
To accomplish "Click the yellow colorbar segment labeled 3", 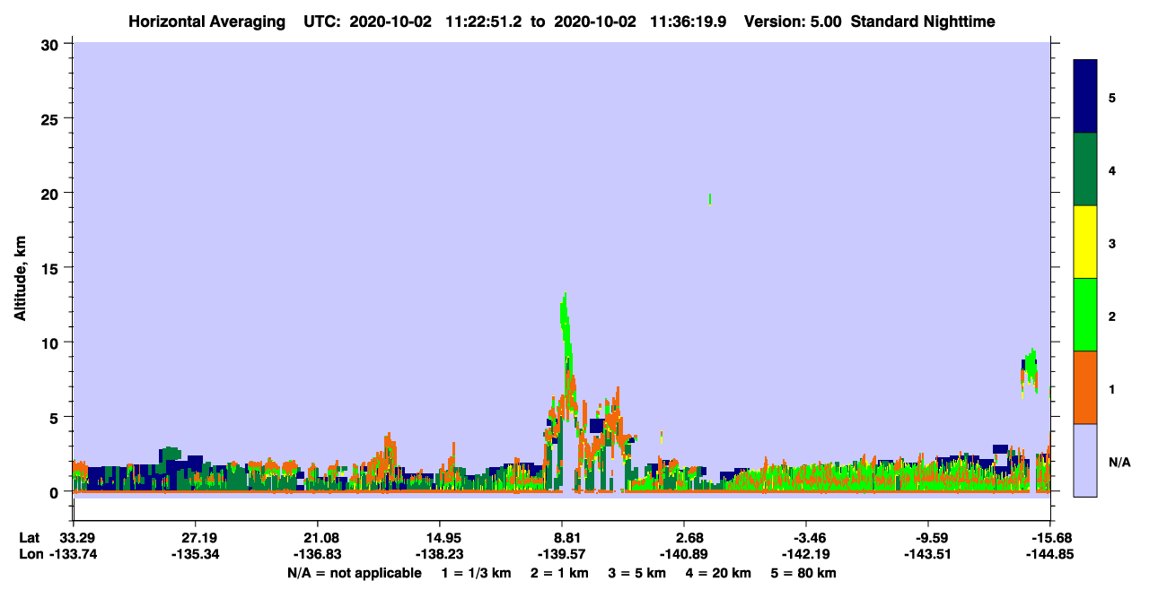I will coord(1085,242).
